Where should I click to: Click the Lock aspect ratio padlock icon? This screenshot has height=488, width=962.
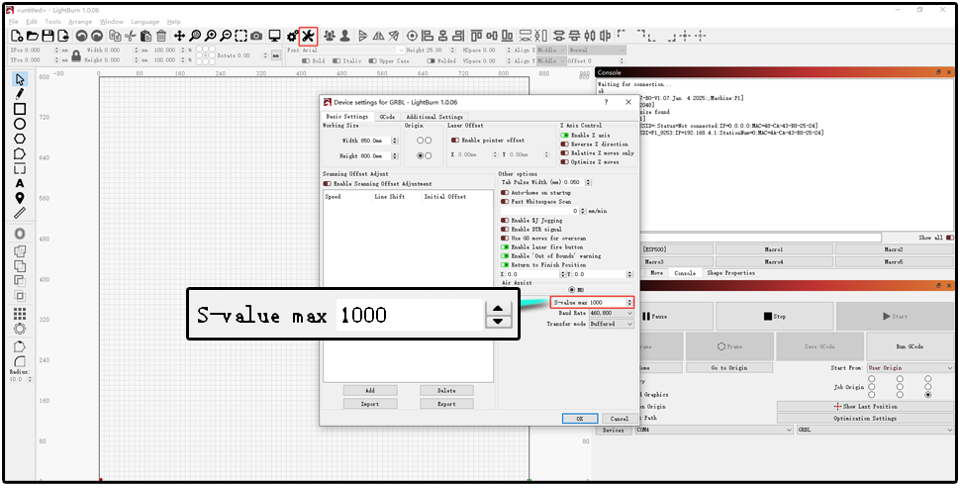point(76,55)
